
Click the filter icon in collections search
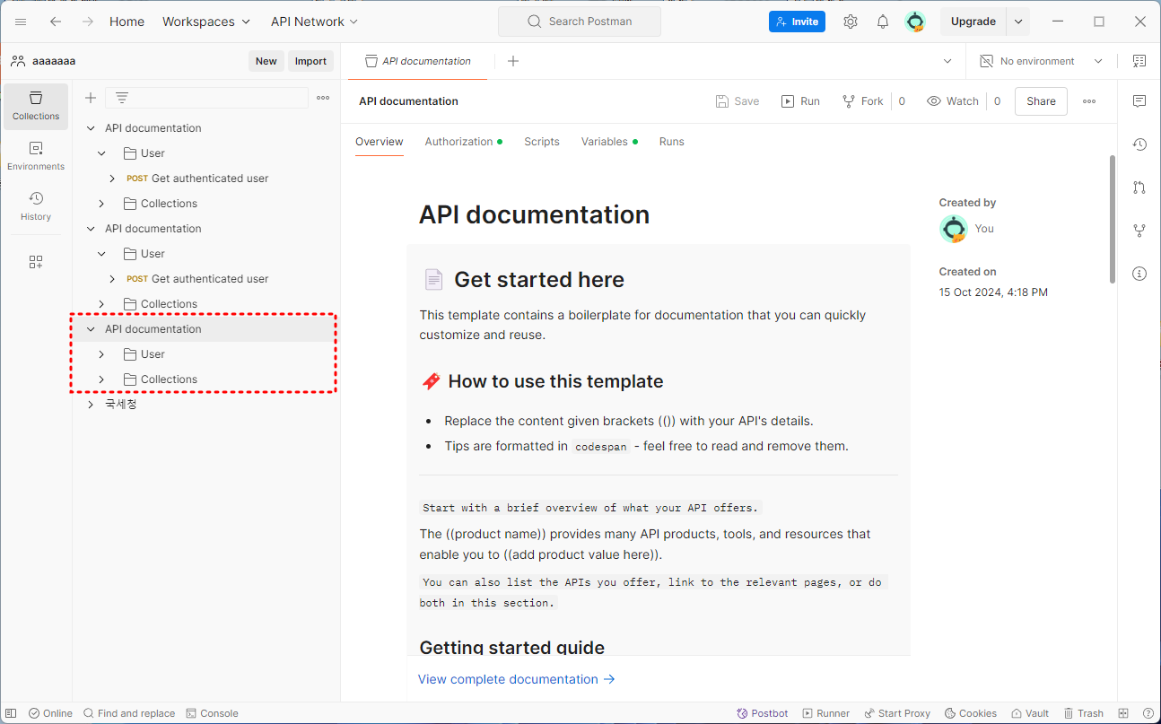coord(122,98)
